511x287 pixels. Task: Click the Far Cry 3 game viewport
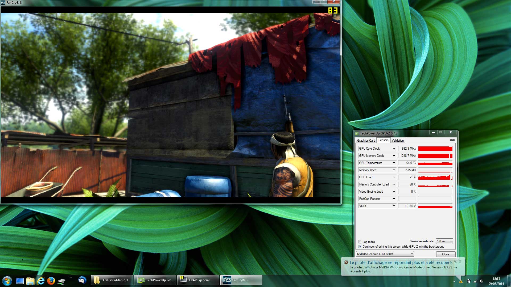pos(170,105)
